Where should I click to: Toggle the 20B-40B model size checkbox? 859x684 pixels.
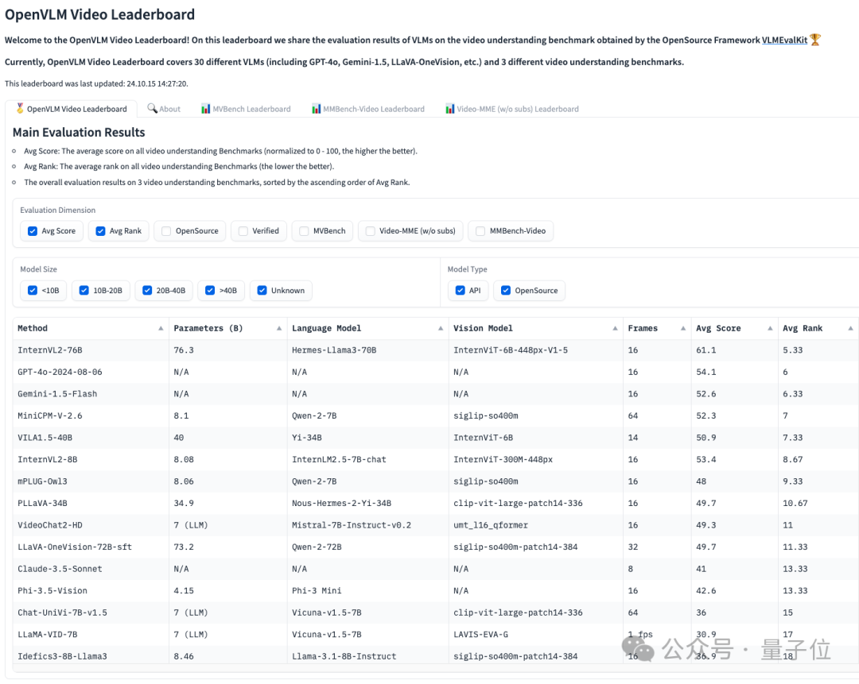(147, 291)
